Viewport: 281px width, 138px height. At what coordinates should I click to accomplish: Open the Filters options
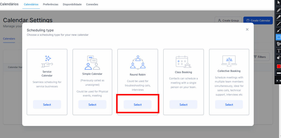260,57
